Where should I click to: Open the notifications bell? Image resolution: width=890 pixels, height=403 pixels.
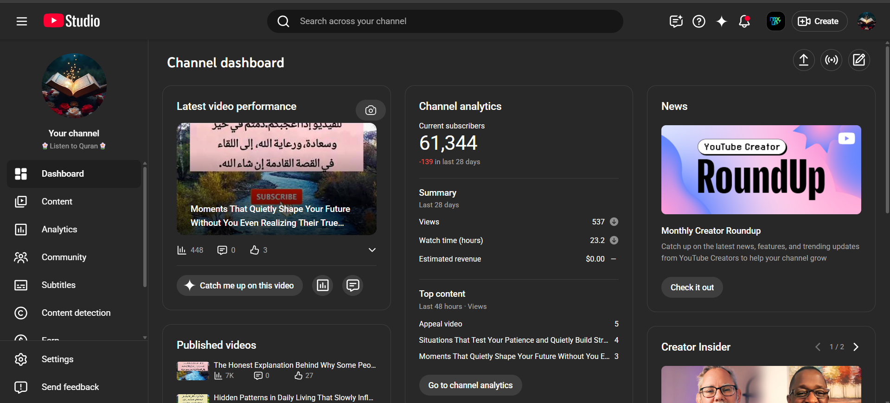[x=744, y=21]
